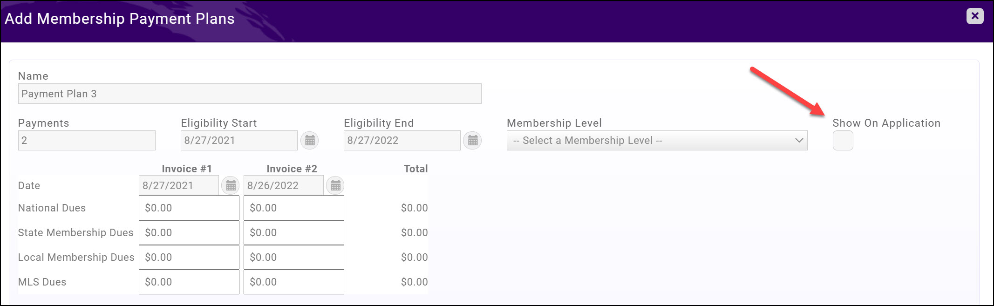Click State Membership Dues Invoice #1 field
The image size is (994, 306).
[x=189, y=232]
